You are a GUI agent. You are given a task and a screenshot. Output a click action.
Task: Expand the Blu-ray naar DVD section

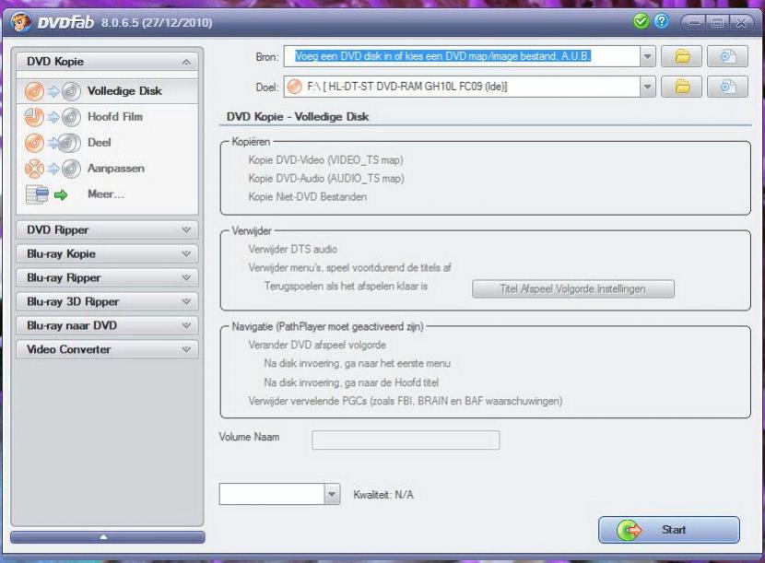click(107, 325)
